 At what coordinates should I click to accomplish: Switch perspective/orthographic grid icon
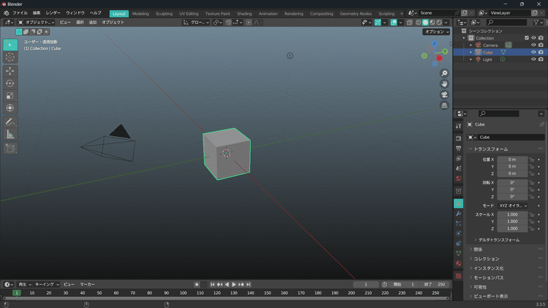point(444,105)
